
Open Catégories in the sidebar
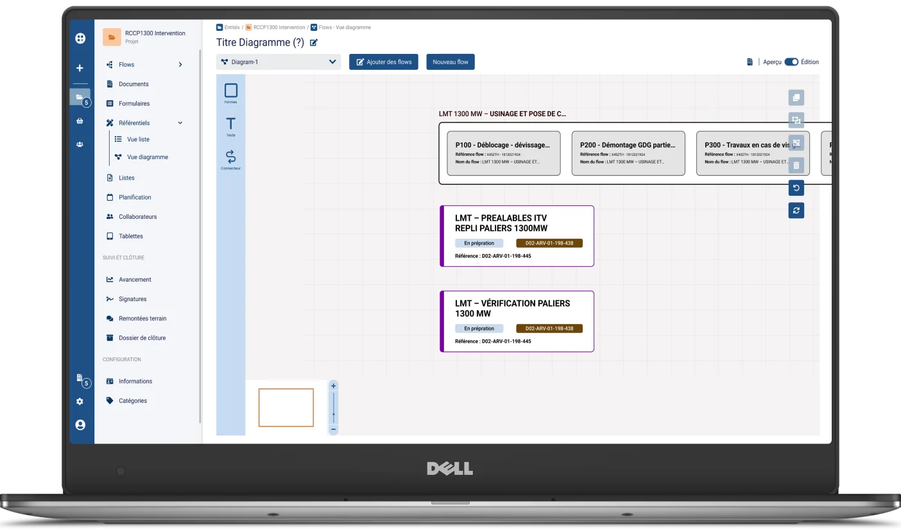coord(133,401)
